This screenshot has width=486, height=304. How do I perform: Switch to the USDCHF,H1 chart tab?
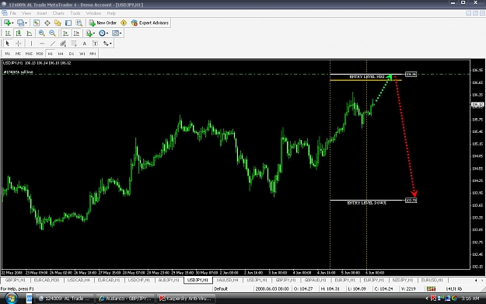point(139,280)
